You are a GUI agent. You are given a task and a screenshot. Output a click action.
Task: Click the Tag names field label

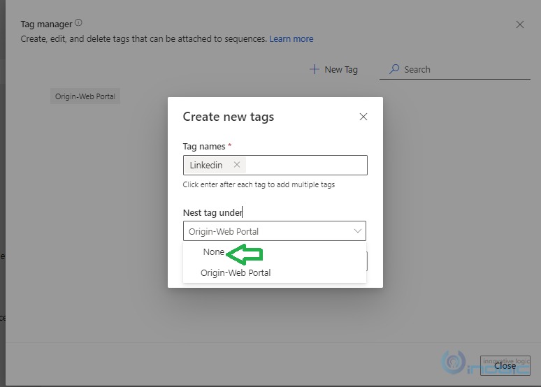click(x=204, y=147)
